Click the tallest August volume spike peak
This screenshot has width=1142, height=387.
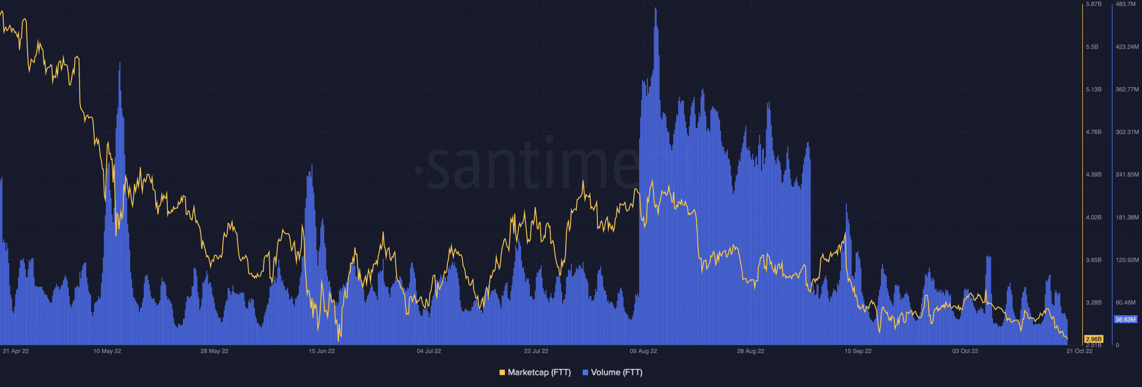(x=655, y=9)
